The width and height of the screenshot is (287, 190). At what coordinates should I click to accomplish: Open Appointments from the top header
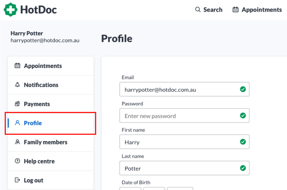[257, 9]
